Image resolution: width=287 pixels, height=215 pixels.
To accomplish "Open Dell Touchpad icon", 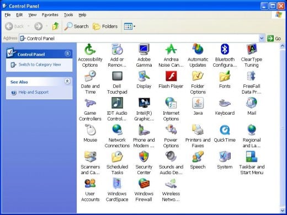I will pyautogui.click(x=117, y=76).
